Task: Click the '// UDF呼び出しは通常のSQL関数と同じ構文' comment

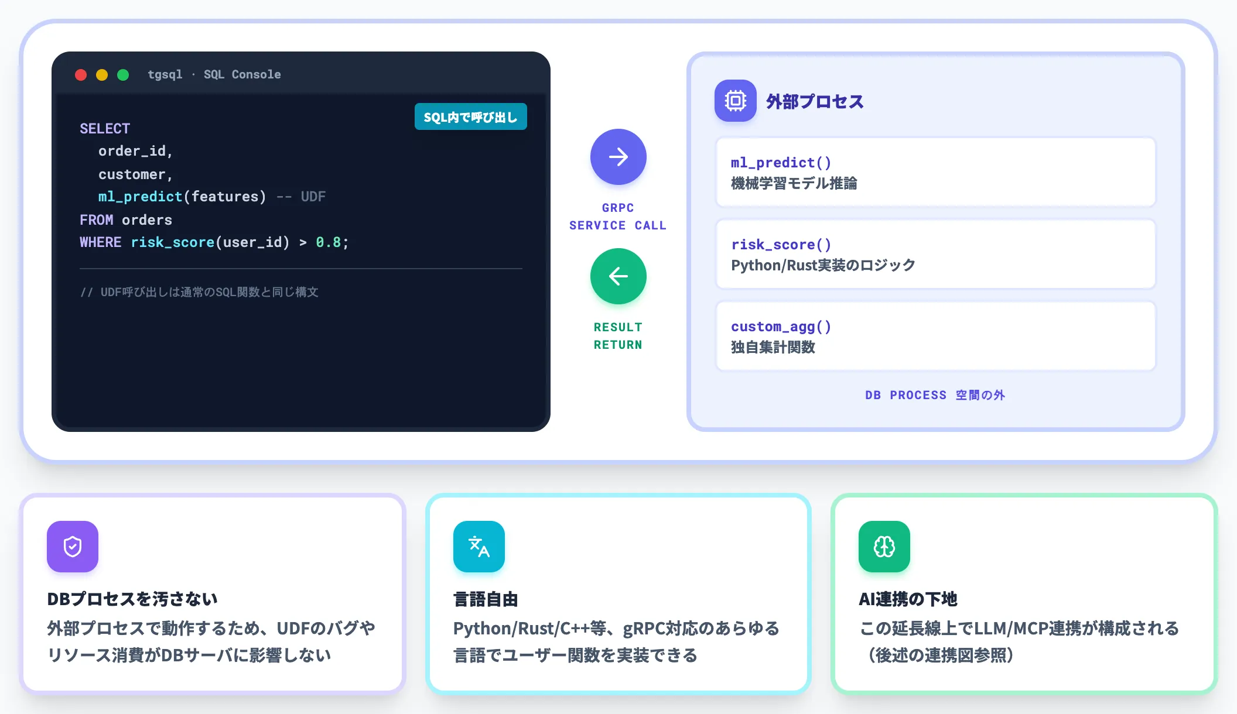Action: (x=199, y=292)
